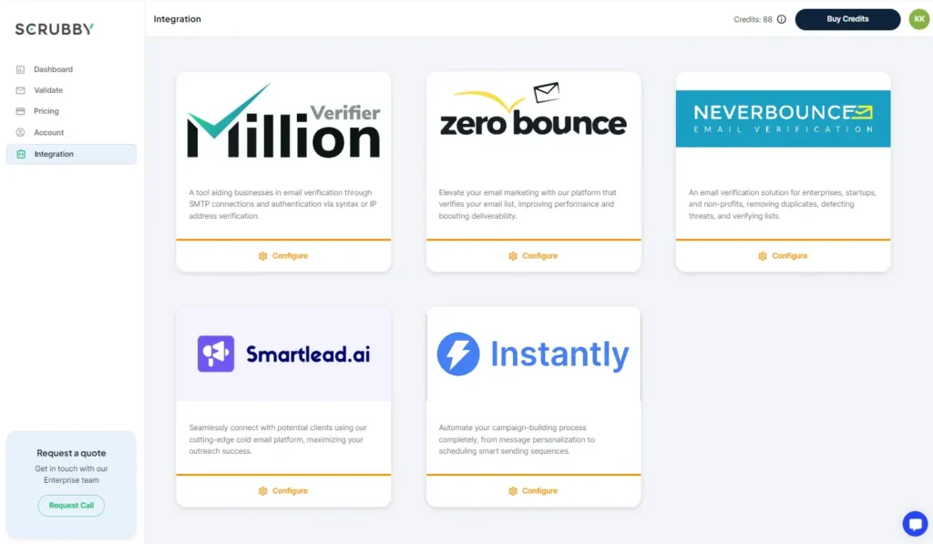Configure the Instantly integration
Image resolution: width=933 pixels, height=544 pixels.
(x=533, y=490)
